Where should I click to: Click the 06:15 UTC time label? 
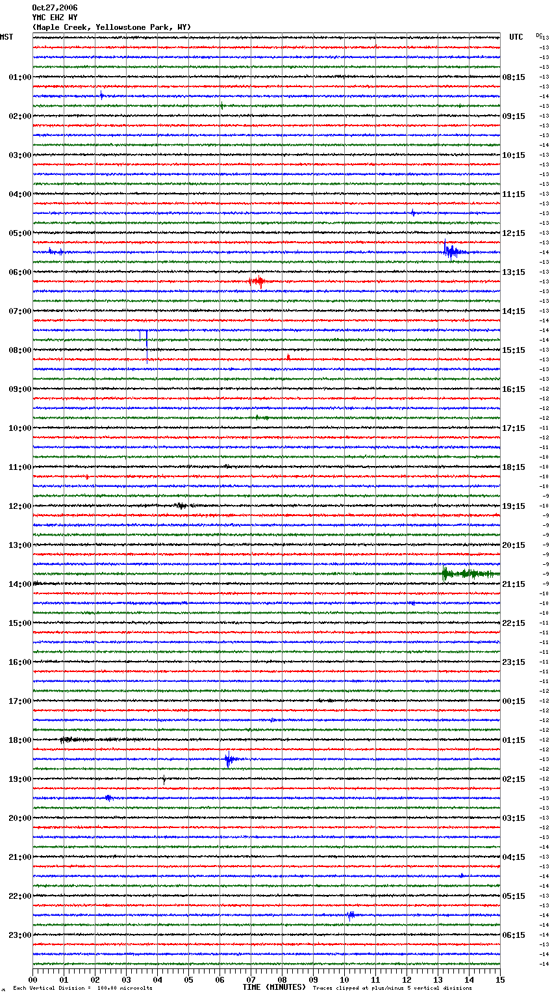[514, 935]
